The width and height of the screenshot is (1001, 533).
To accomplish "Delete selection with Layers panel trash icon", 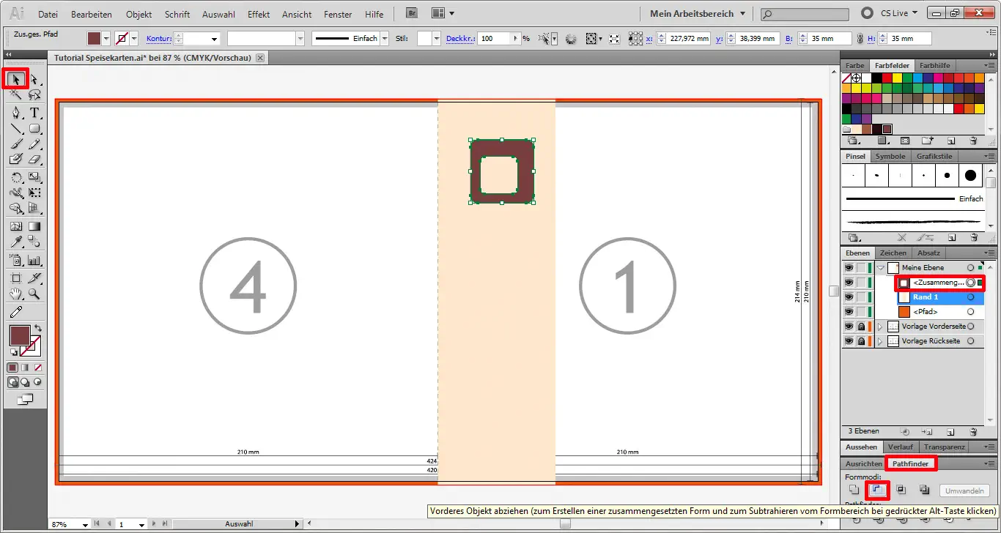I will coord(973,432).
